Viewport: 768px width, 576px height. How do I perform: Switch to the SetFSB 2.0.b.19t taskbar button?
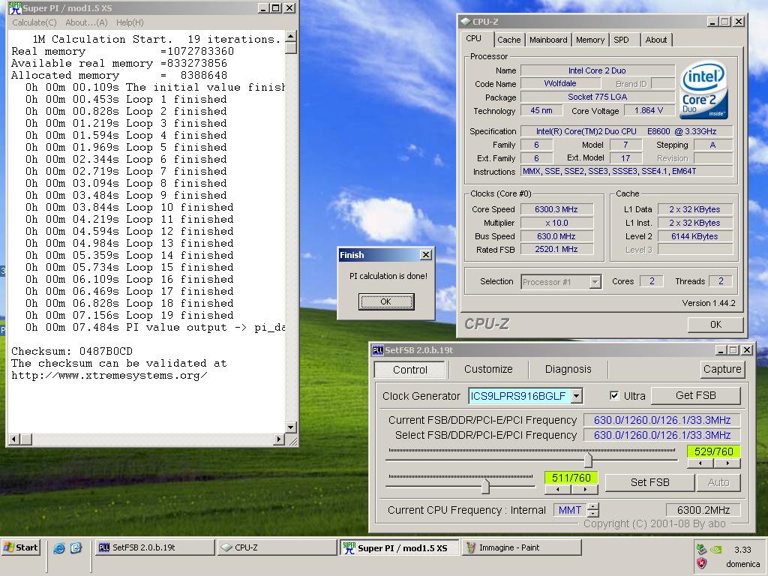tap(154, 547)
